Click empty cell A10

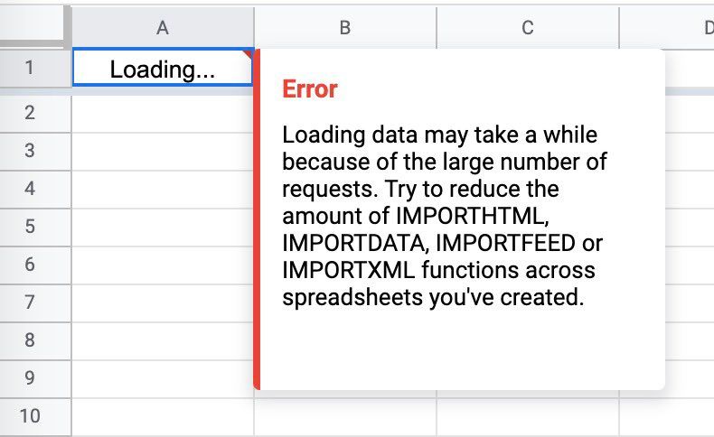[x=162, y=416]
